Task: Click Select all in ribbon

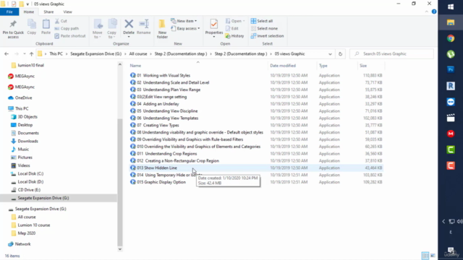Action: point(262,21)
